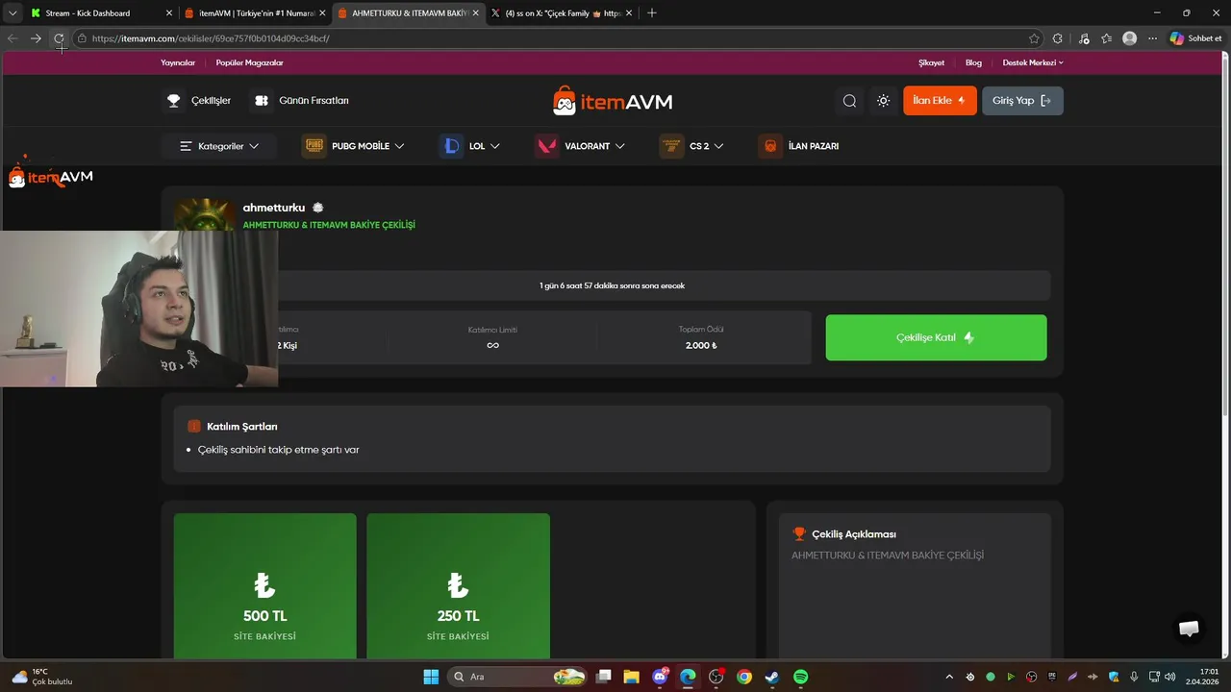Viewport: 1231px width, 692px height.
Task: Open a new browser tab
Action: [652, 13]
